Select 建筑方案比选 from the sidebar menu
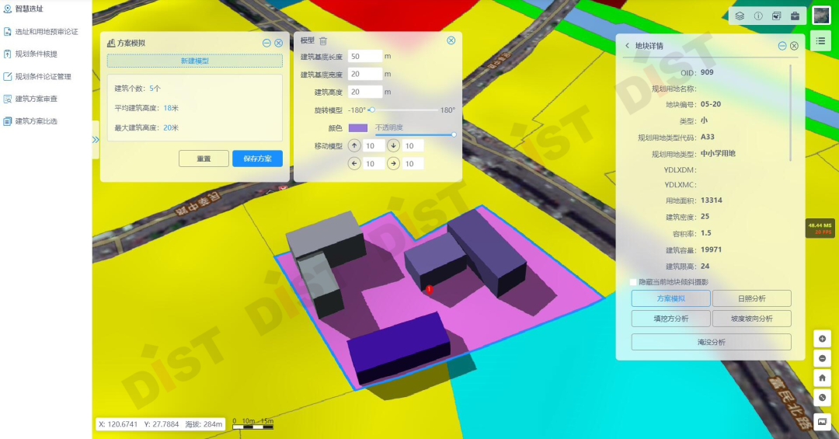This screenshot has width=839, height=439. click(36, 121)
